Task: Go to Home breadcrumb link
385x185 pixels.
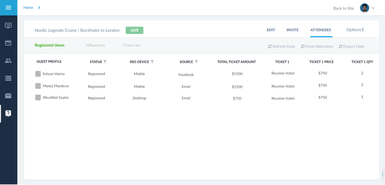Action: (28, 7)
